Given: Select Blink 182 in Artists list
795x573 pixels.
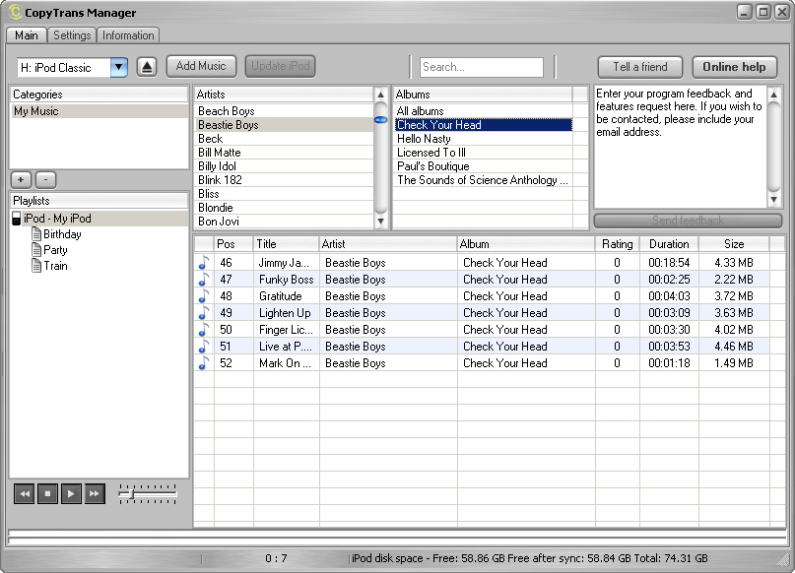Looking at the screenshot, I should [284, 180].
